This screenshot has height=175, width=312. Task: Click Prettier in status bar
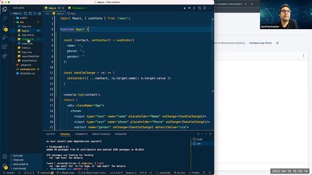pyautogui.click(x=194, y=173)
